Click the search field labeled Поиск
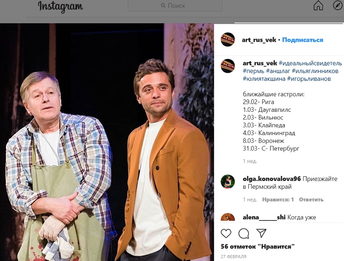The height and width of the screenshot is (261, 344). click(x=175, y=6)
